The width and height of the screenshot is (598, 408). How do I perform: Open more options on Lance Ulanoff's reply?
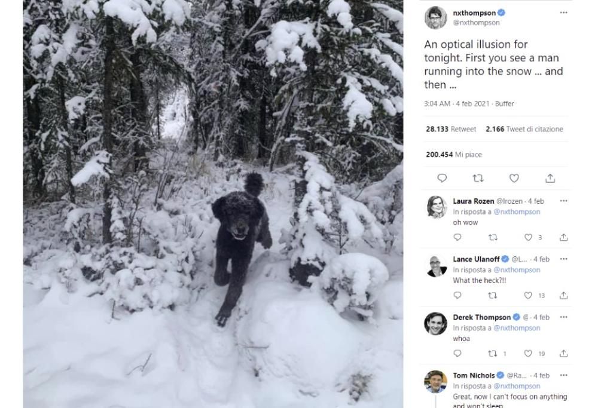click(563, 259)
